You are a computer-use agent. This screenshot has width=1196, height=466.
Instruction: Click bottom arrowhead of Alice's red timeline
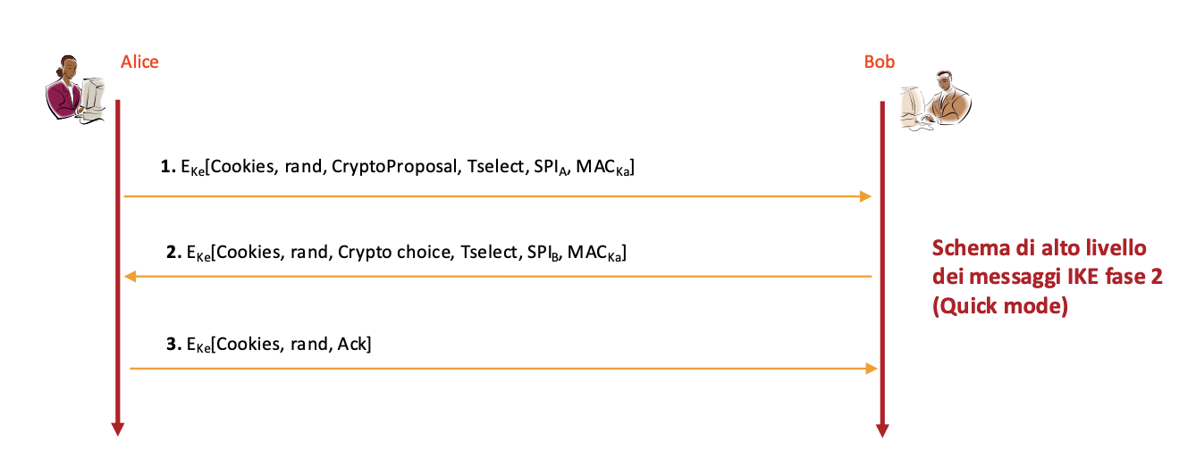[116, 429]
